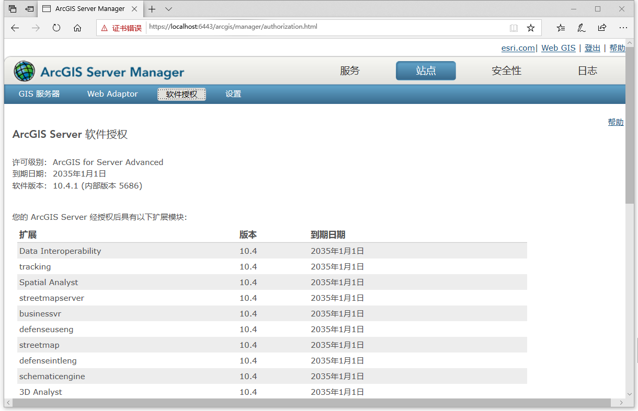
Task: Open reading view icon in address bar
Action: point(514,28)
